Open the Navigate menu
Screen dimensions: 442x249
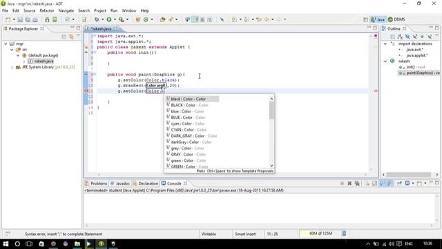point(66,10)
